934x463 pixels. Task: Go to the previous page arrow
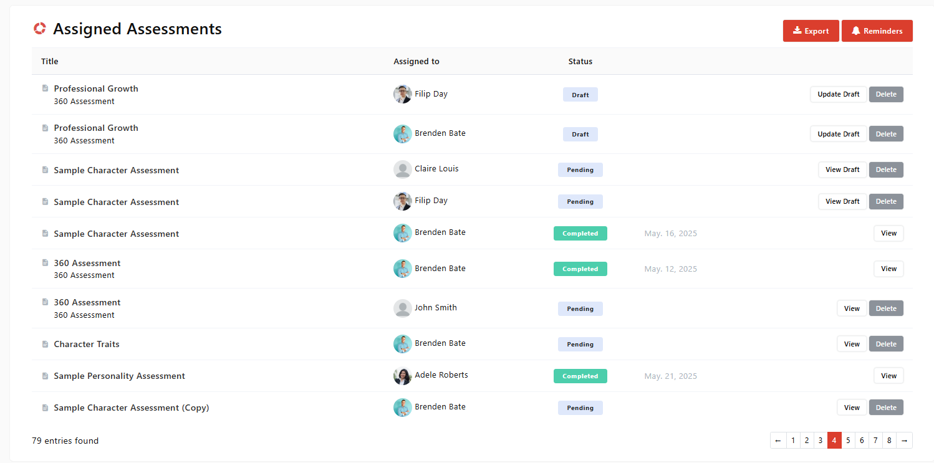(778, 441)
